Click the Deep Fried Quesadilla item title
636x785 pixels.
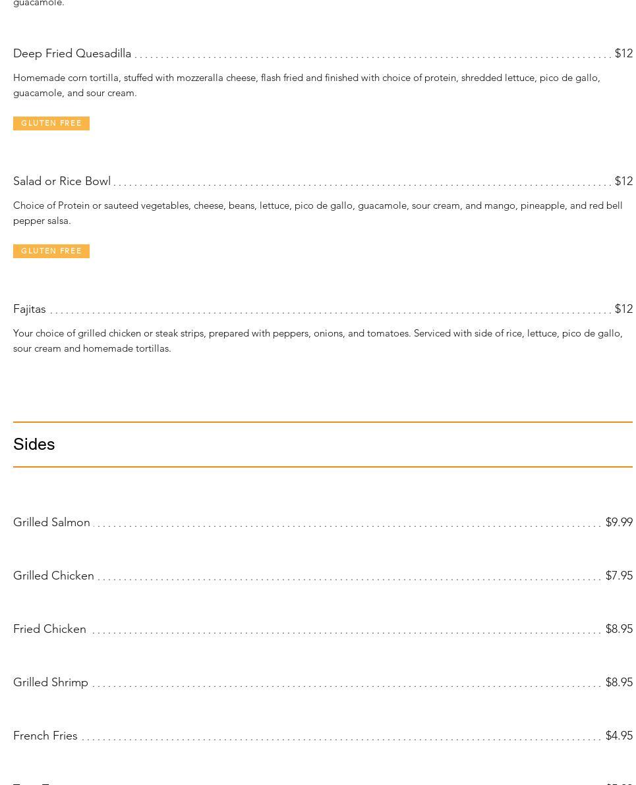[x=72, y=53]
